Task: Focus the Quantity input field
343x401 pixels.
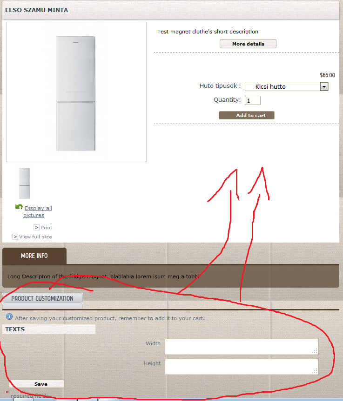Action: coord(253,100)
